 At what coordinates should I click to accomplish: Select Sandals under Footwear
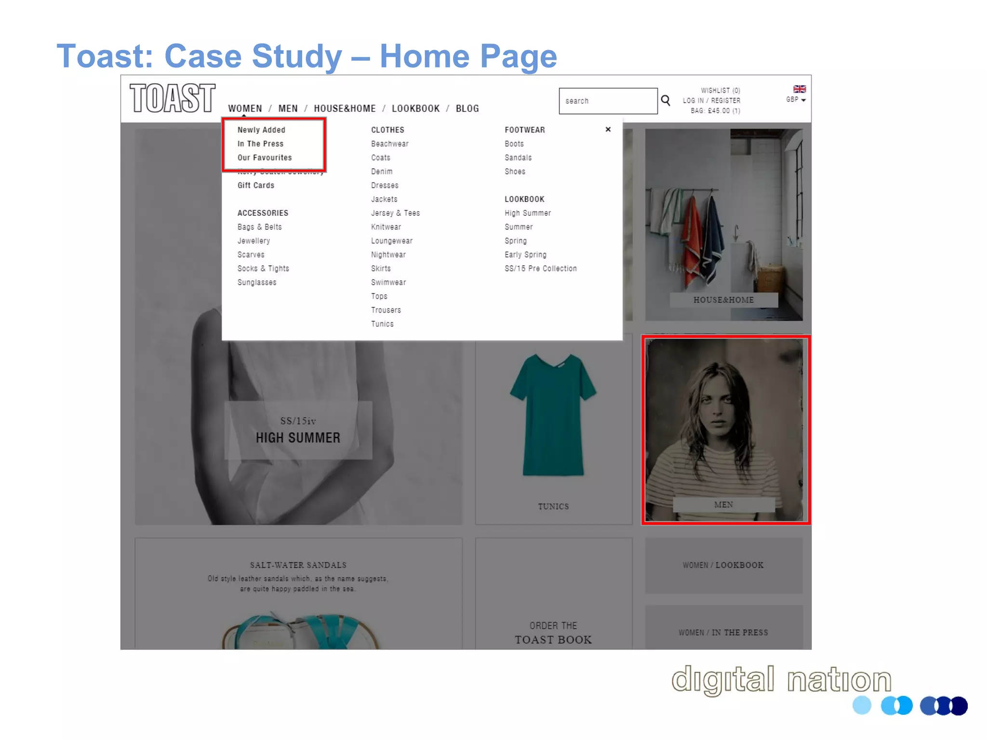(518, 158)
